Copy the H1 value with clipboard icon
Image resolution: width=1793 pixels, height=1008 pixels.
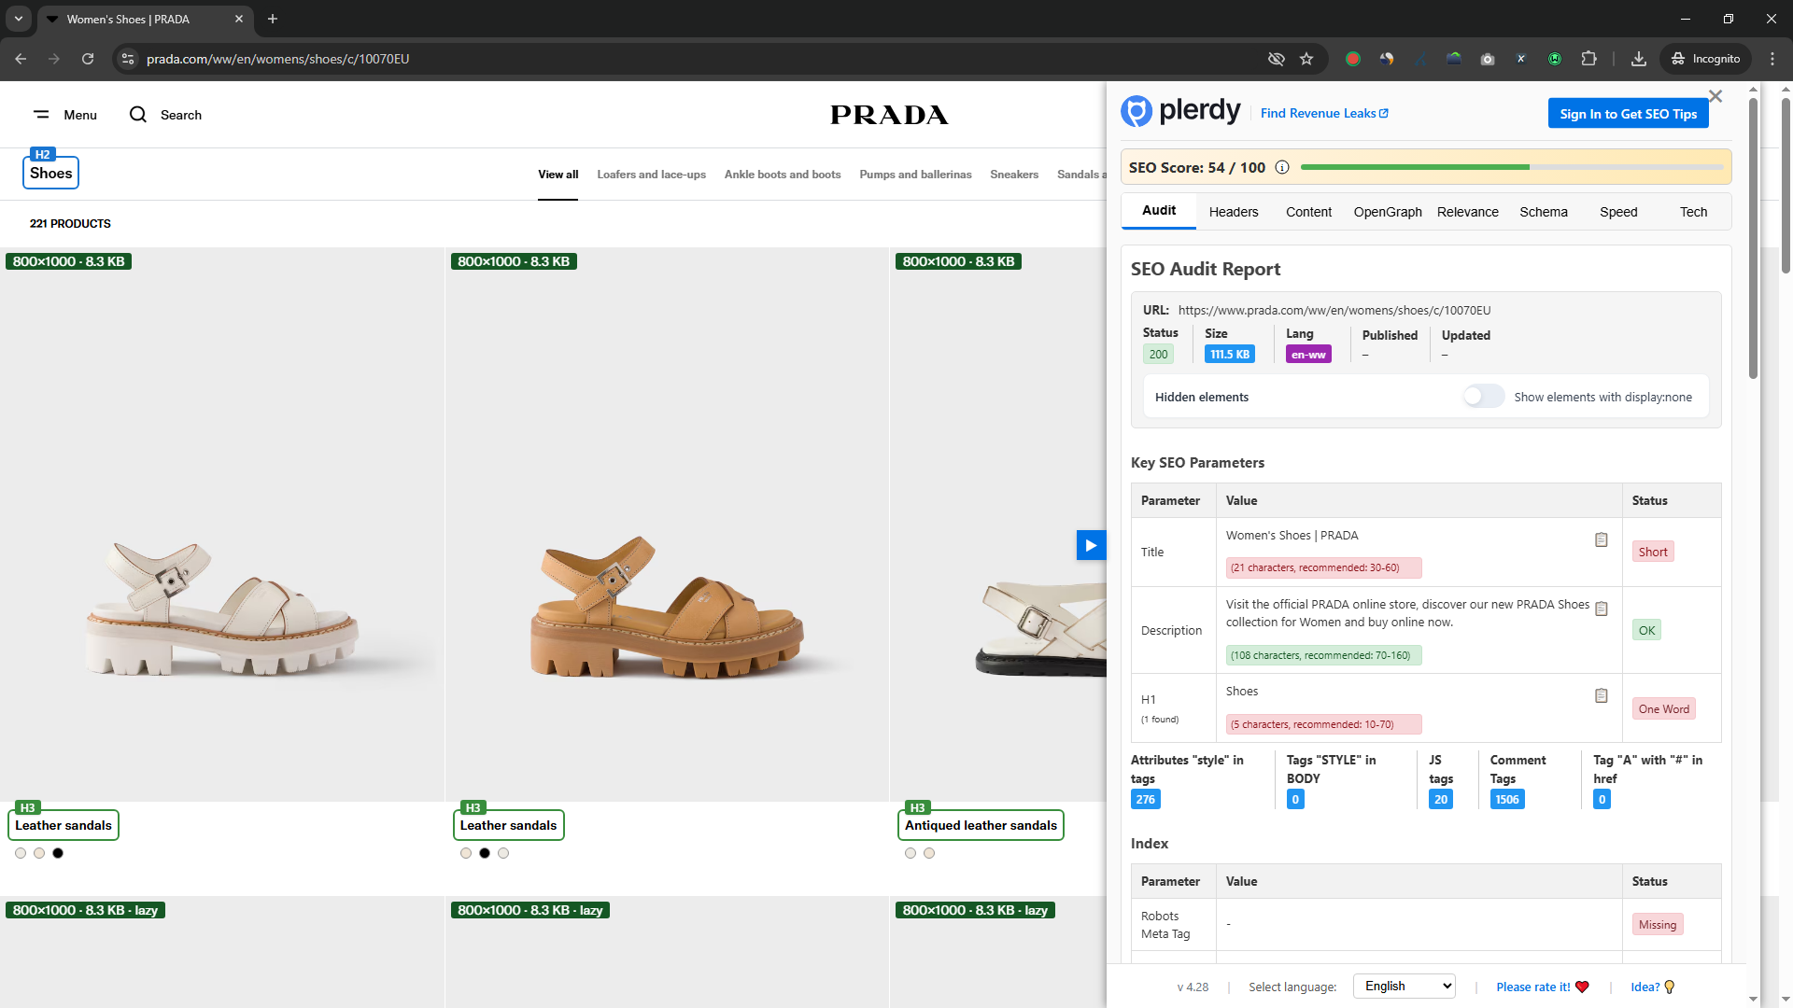[x=1601, y=696]
